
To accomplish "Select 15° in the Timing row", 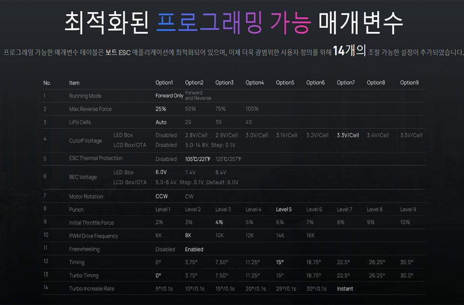I will [x=279, y=262].
